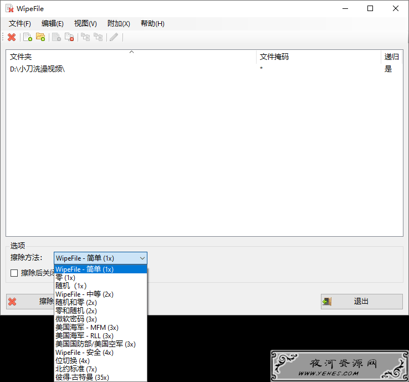This screenshot has width=409, height=382.
Task: Open the 附加(X) menu
Action: pos(119,24)
